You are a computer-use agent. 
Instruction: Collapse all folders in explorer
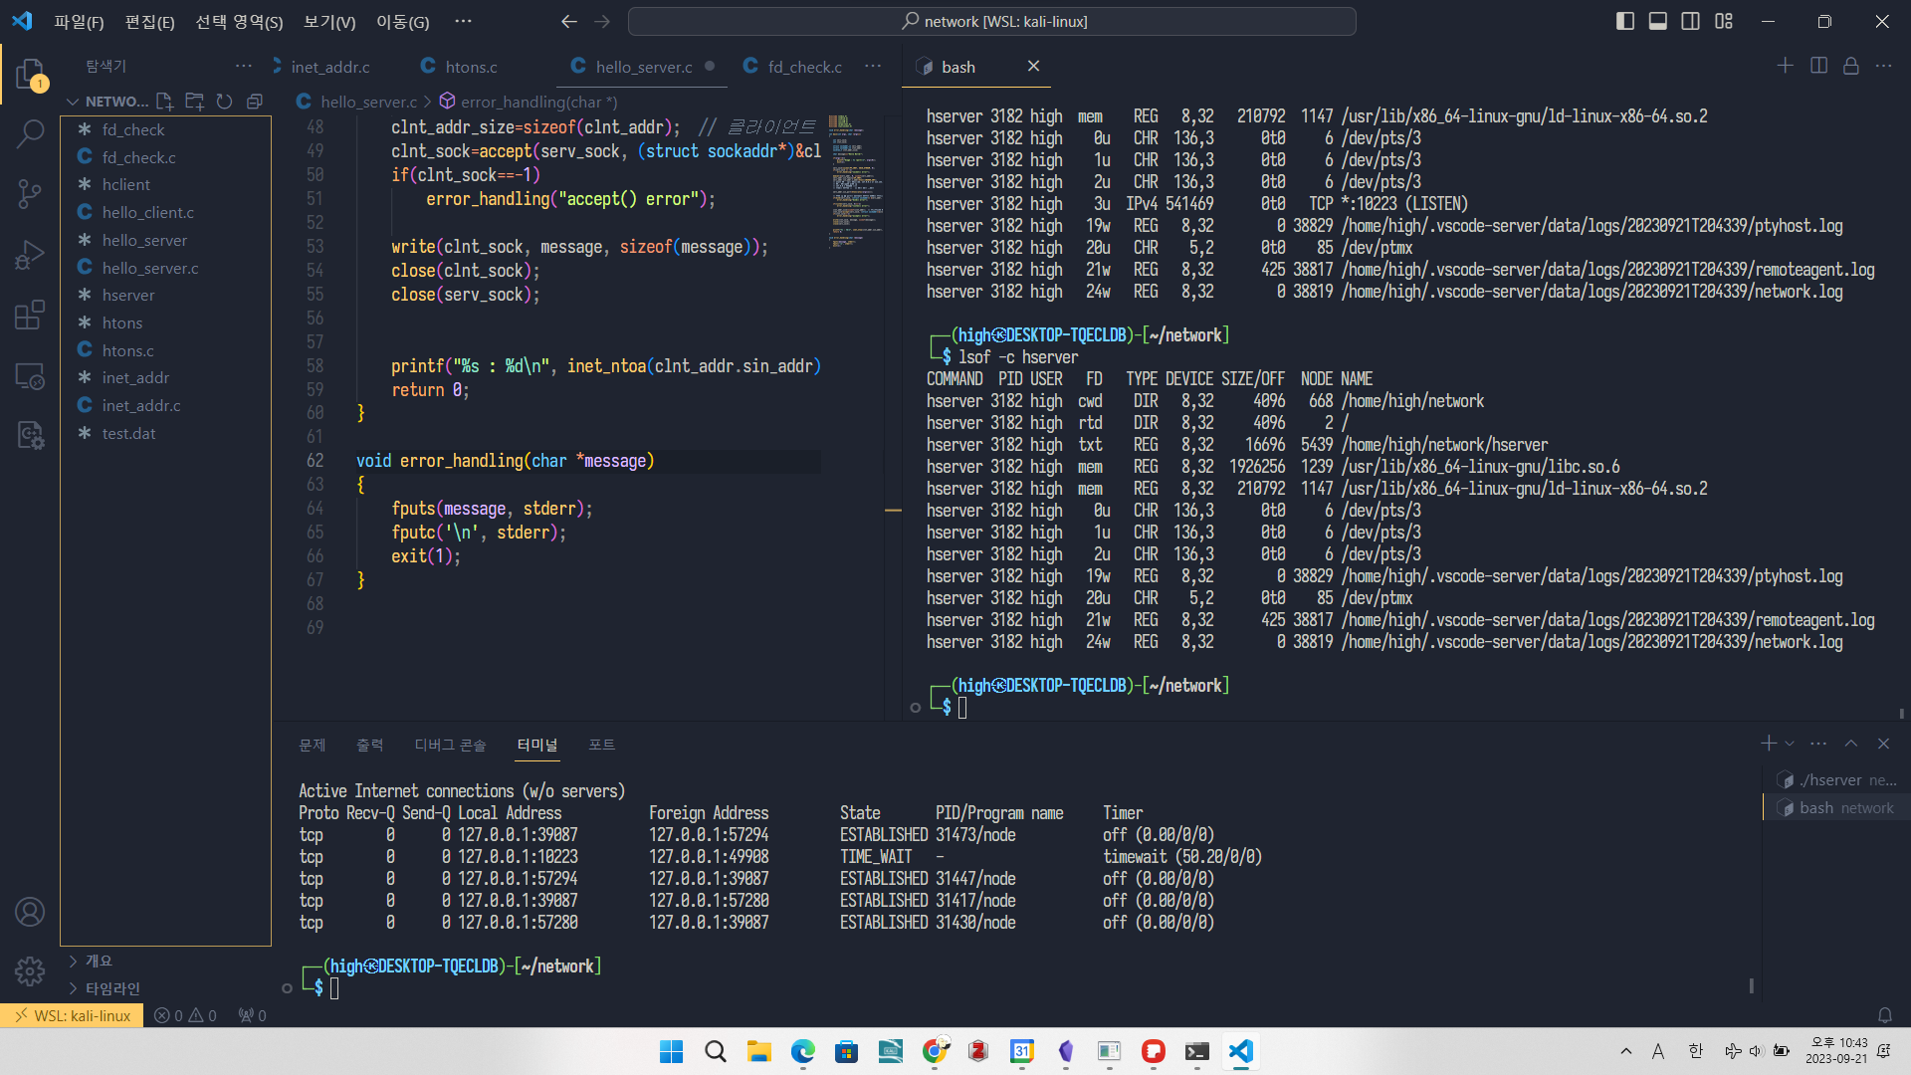coord(255,102)
